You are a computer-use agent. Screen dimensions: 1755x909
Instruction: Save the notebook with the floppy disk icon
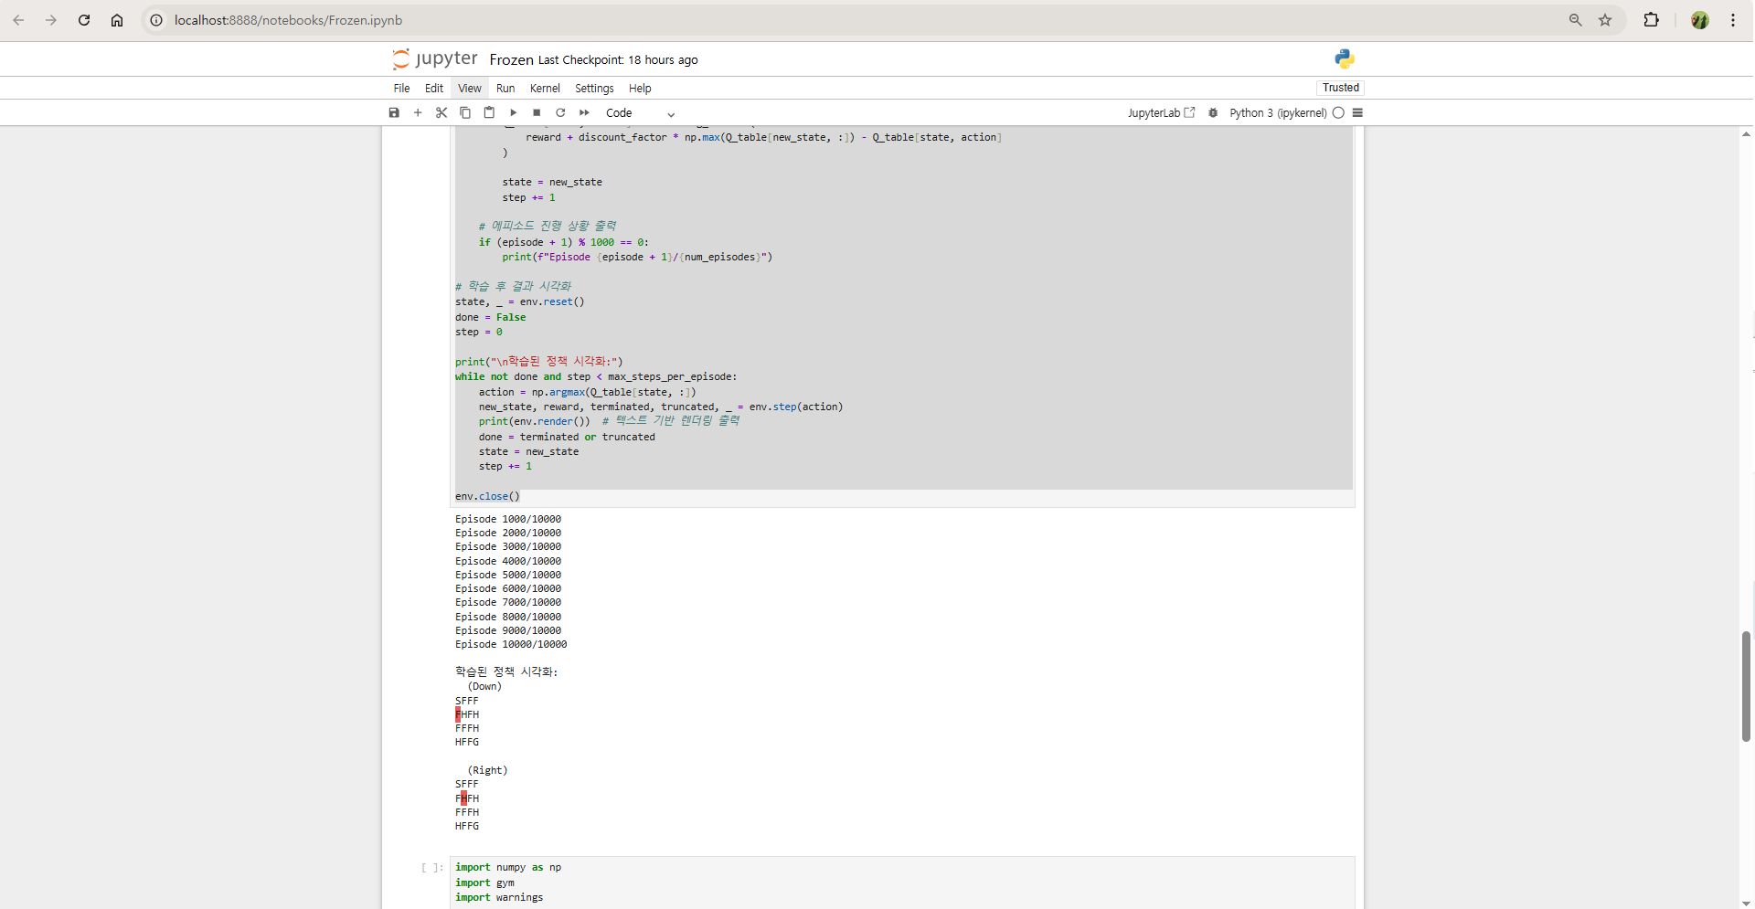[x=394, y=112]
